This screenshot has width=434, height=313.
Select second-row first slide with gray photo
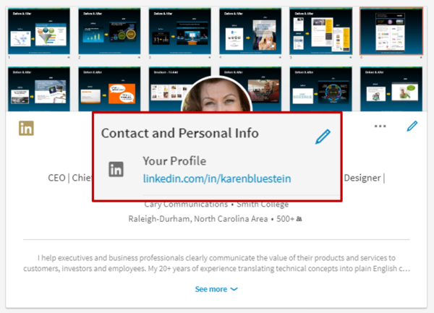(39, 89)
